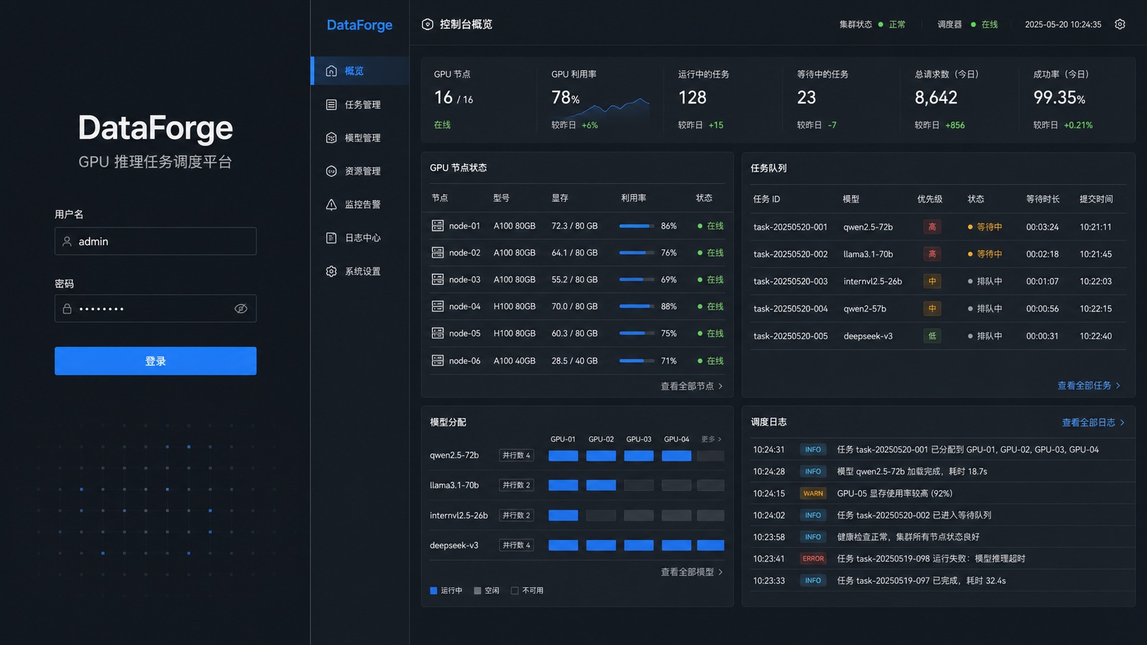Click the 模型管理 cube icon
This screenshot has height=645, width=1147.
pyautogui.click(x=331, y=138)
